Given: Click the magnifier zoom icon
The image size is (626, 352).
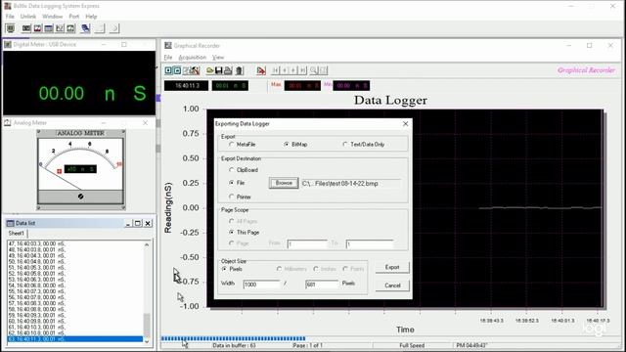Looking at the screenshot, I should point(314,70).
